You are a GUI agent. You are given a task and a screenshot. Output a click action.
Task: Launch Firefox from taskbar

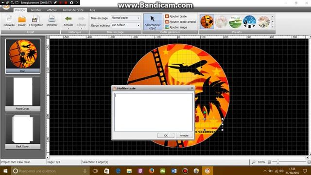point(152,171)
